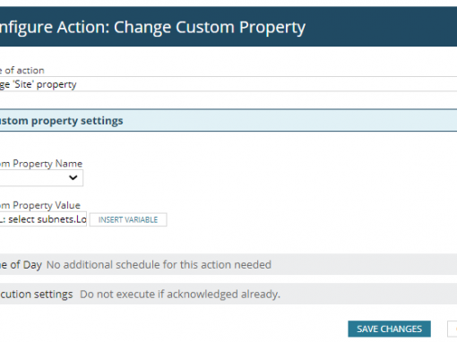Click the 'of action' field label
Image resolution: width=457 pixels, height=342 pixels.
[x=24, y=71]
